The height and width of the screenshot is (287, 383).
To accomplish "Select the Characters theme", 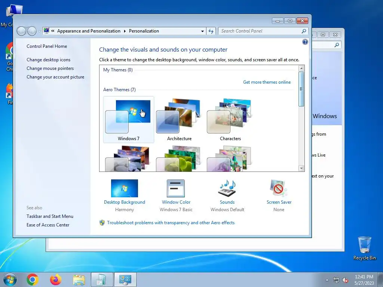I will point(230,120).
